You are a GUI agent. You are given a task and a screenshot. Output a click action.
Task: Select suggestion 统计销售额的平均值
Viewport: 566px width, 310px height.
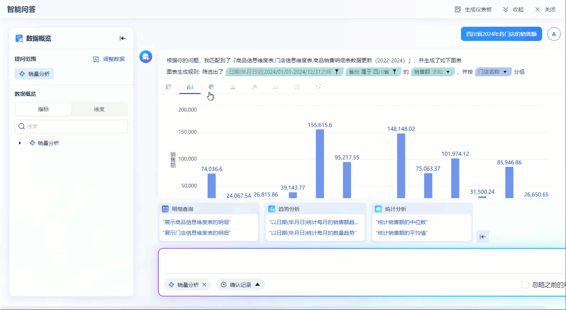point(402,233)
